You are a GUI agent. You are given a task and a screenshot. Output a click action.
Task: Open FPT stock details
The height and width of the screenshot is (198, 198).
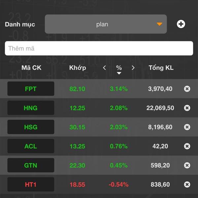coord(31,89)
